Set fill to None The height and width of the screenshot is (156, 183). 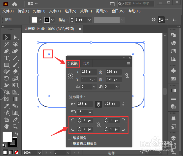click(16, 152)
